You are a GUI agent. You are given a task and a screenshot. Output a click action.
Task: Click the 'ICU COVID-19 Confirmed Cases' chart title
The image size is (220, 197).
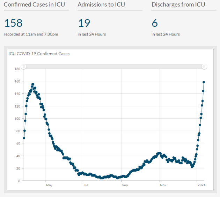[39, 54]
